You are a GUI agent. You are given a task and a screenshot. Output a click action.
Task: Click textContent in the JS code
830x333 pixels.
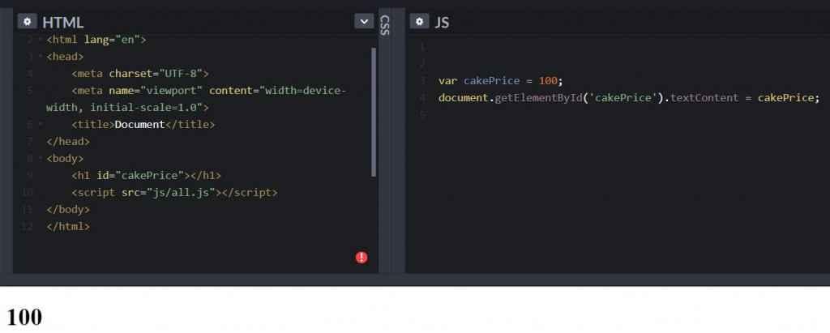[704, 98]
